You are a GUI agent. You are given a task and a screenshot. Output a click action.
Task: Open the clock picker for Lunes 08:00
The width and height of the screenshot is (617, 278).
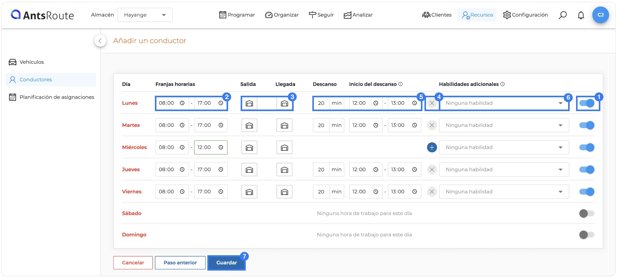pos(182,103)
